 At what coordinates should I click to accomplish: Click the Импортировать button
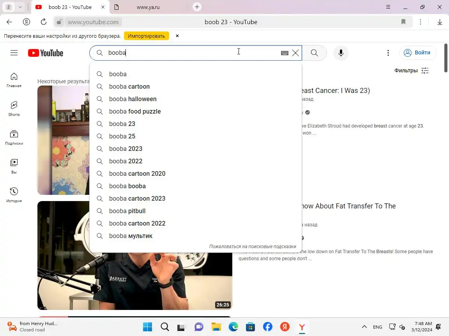(146, 36)
